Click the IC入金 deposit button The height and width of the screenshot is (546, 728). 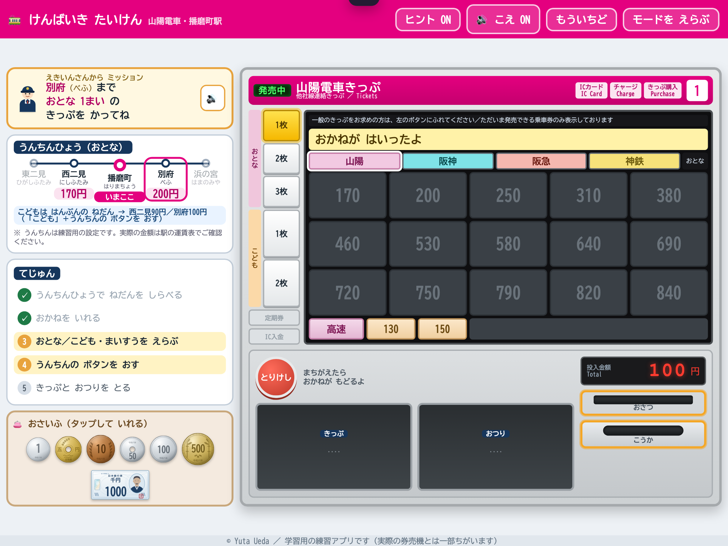point(274,337)
